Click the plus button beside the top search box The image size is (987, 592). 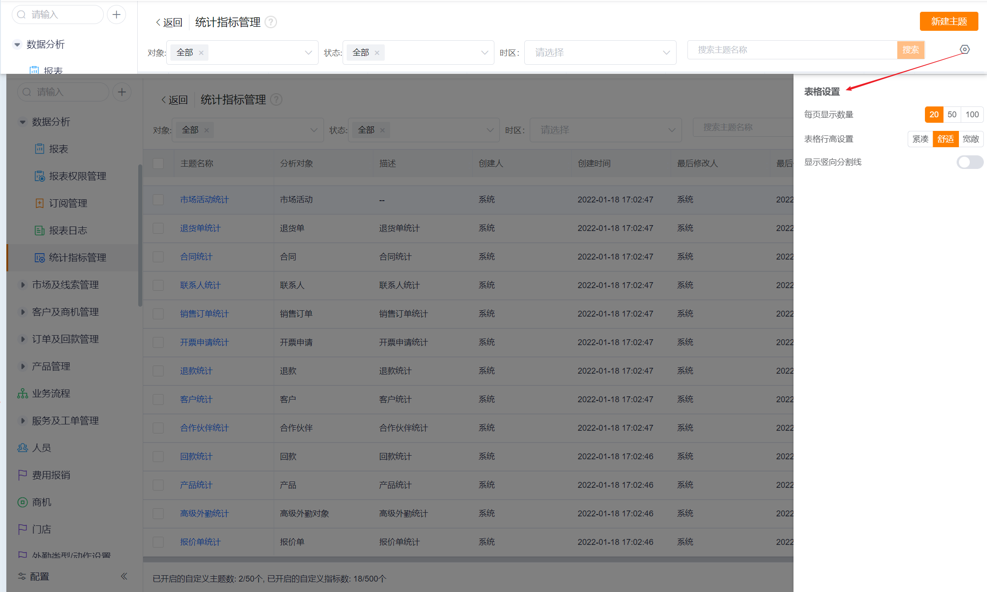tap(116, 14)
